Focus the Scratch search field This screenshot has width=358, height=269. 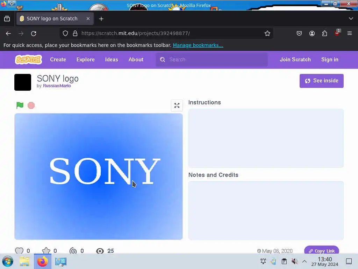(212, 60)
